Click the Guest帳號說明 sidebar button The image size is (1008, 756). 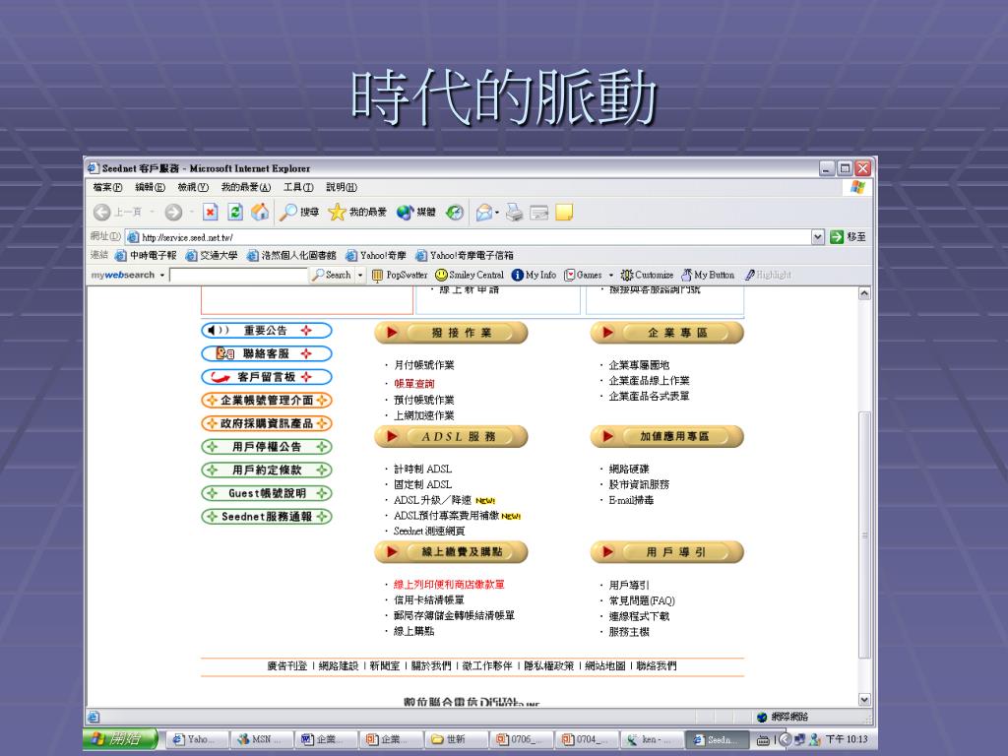pyautogui.click(x=266, y=493)
